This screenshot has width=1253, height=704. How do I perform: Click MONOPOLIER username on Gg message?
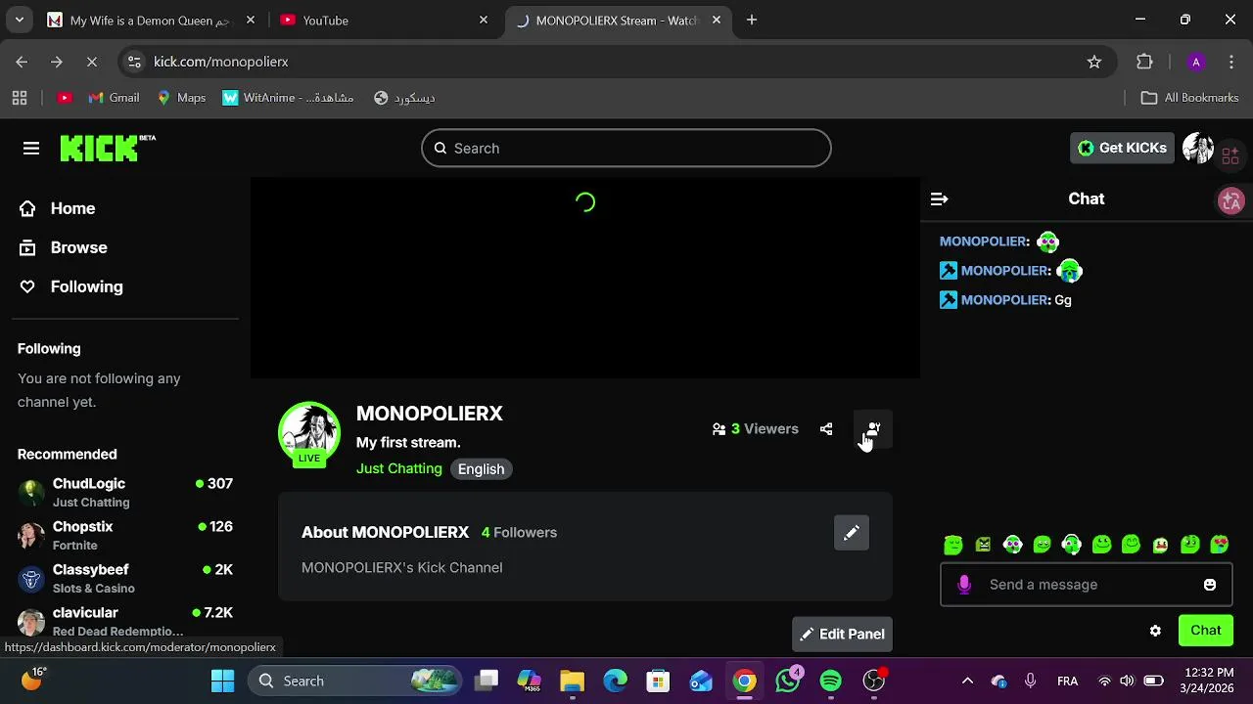[x=1005, y=300]
